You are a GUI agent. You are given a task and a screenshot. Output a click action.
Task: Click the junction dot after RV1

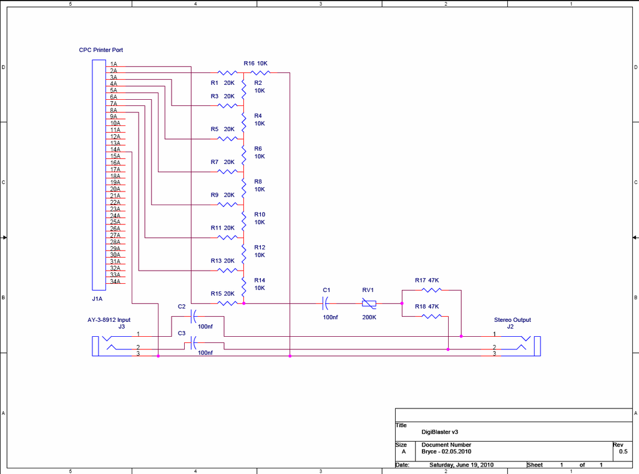tap(402, 303)
